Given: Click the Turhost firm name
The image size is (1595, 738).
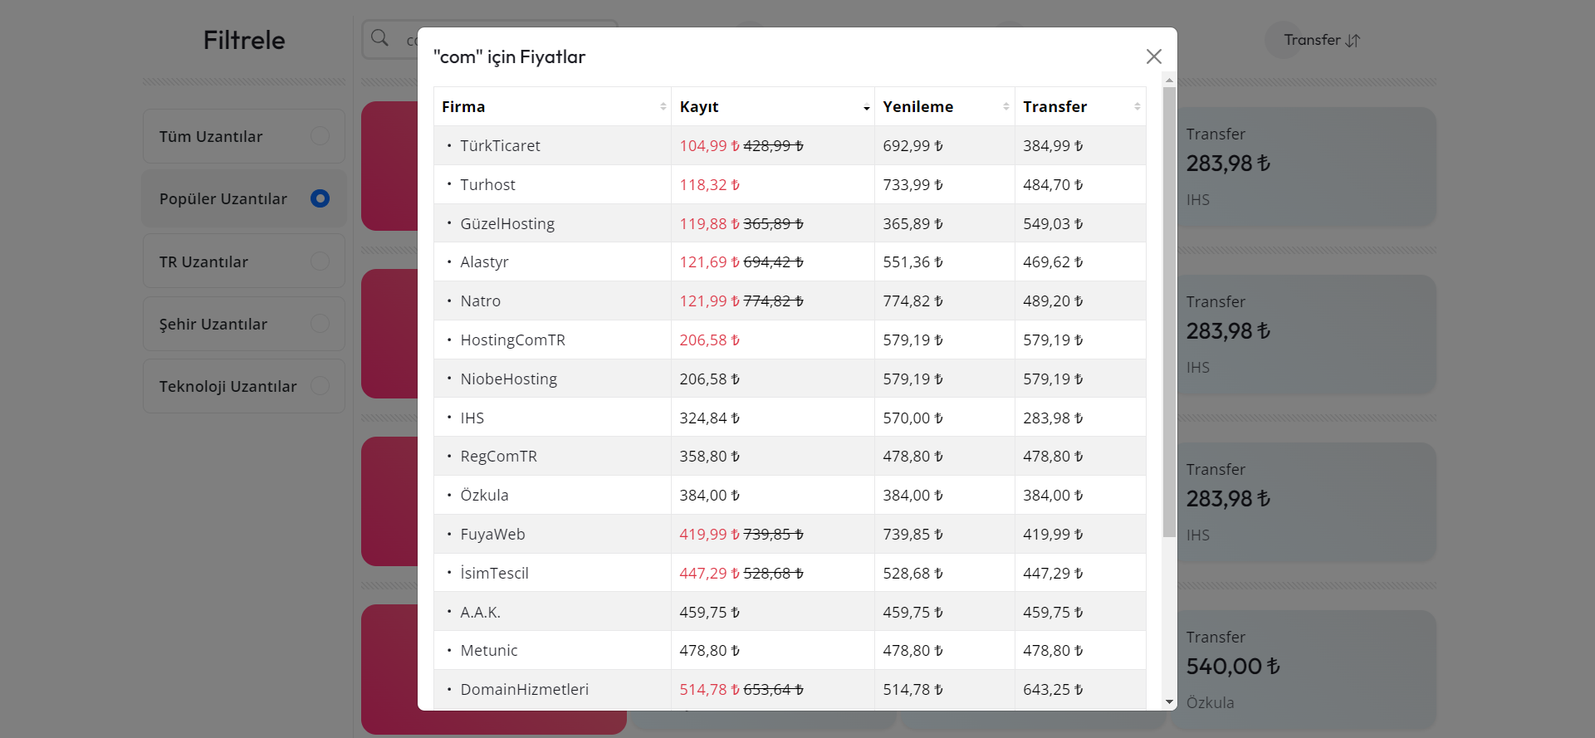Looking at the screenshot, I should pos(487,184).
